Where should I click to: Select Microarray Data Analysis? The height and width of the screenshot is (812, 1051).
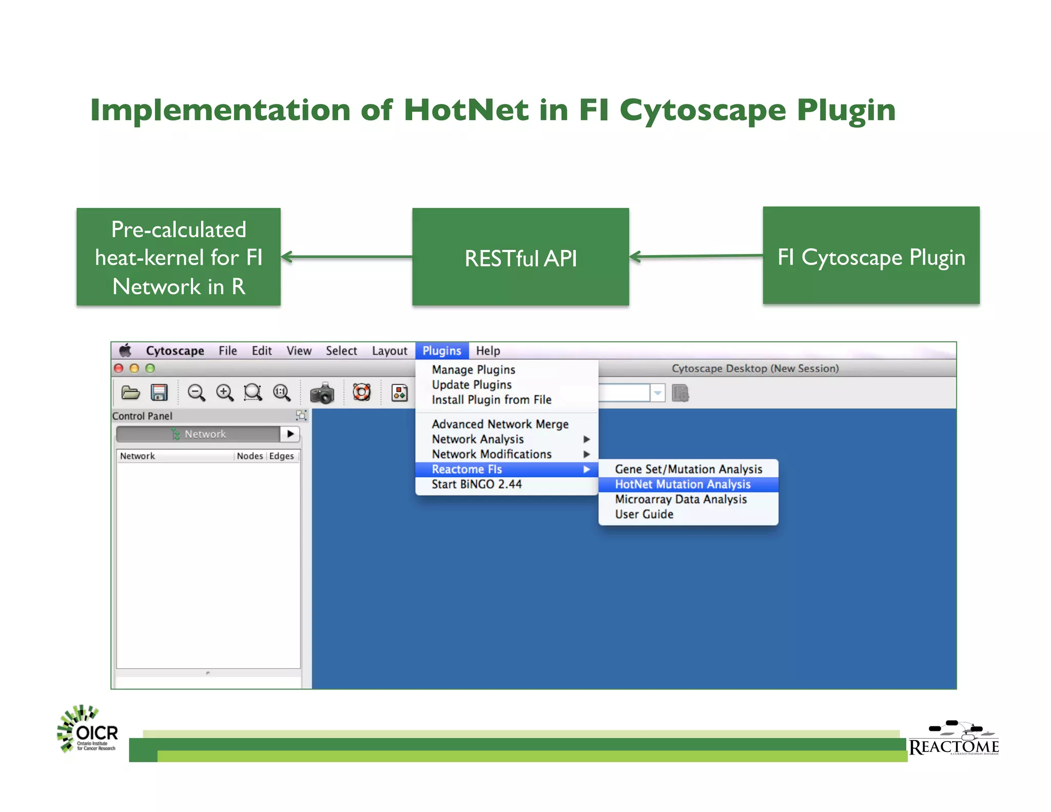[x=688, y=499]
